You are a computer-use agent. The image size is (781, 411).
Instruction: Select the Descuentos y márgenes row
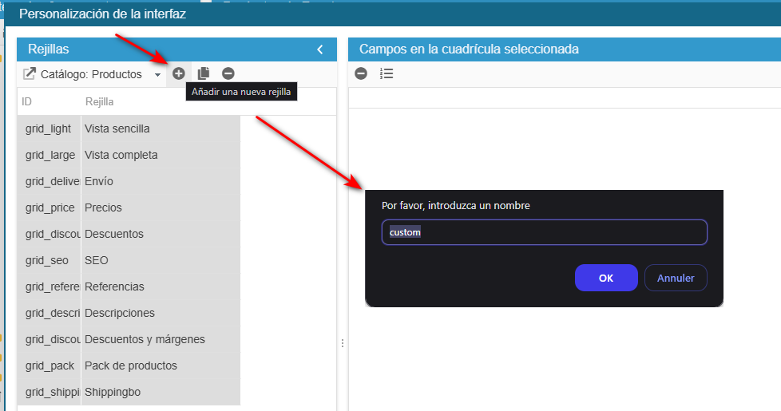pyautogui.click(x=129, y=339)
